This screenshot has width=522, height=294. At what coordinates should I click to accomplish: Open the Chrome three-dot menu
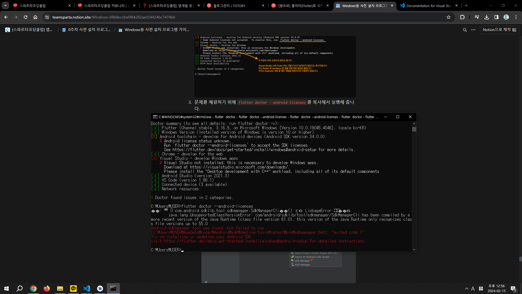click(x=516, y=17)
